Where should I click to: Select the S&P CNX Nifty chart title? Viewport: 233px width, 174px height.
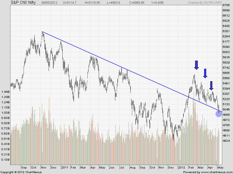(x=24, y=2)
